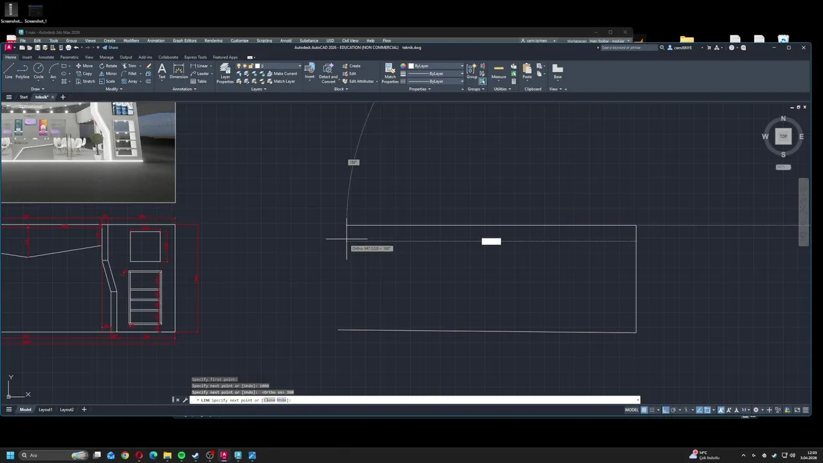Viewport: 823px width, 463px height.
Task: Open the annotation scale 1:1 dropdown
Action: (x=746, y=410)
